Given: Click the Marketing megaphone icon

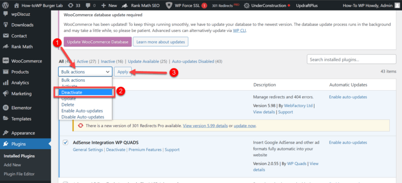Looking at the screenshot, I should point(6,93).
